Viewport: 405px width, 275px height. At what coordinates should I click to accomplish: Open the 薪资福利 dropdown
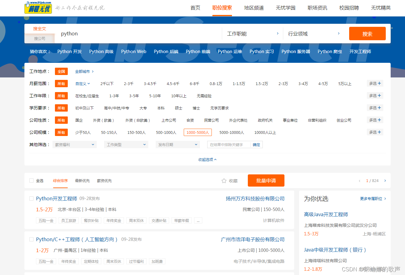(x=75, y=145)
